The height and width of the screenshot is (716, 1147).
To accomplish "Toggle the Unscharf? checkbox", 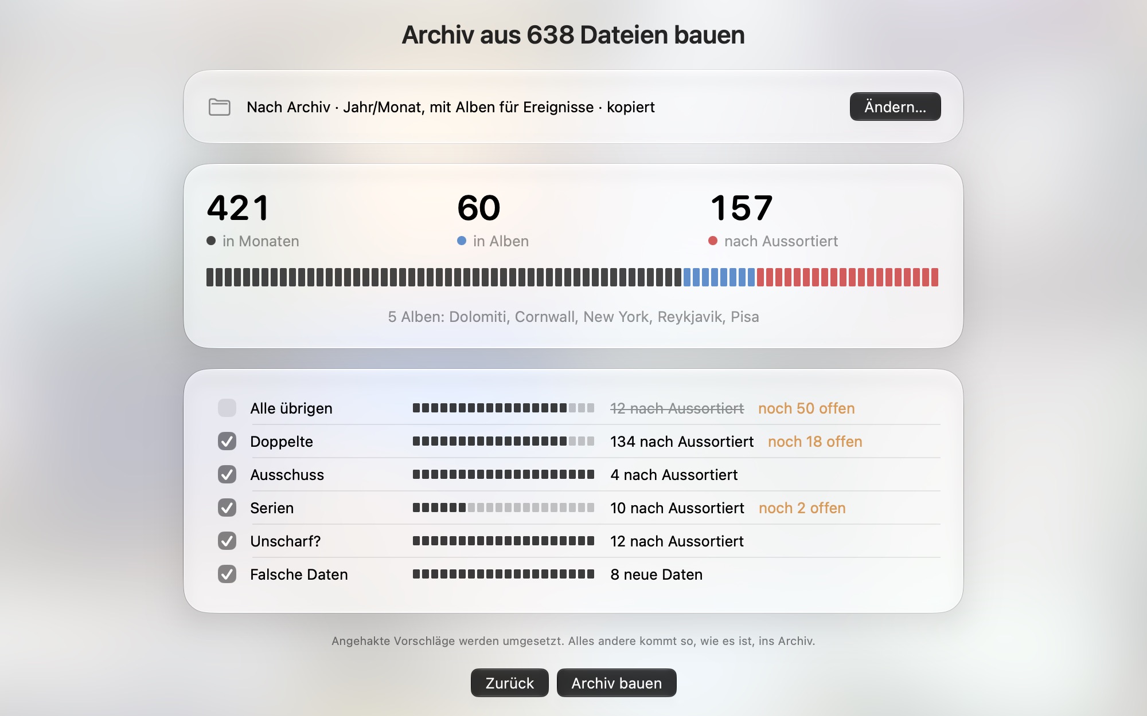I will 227,541.
